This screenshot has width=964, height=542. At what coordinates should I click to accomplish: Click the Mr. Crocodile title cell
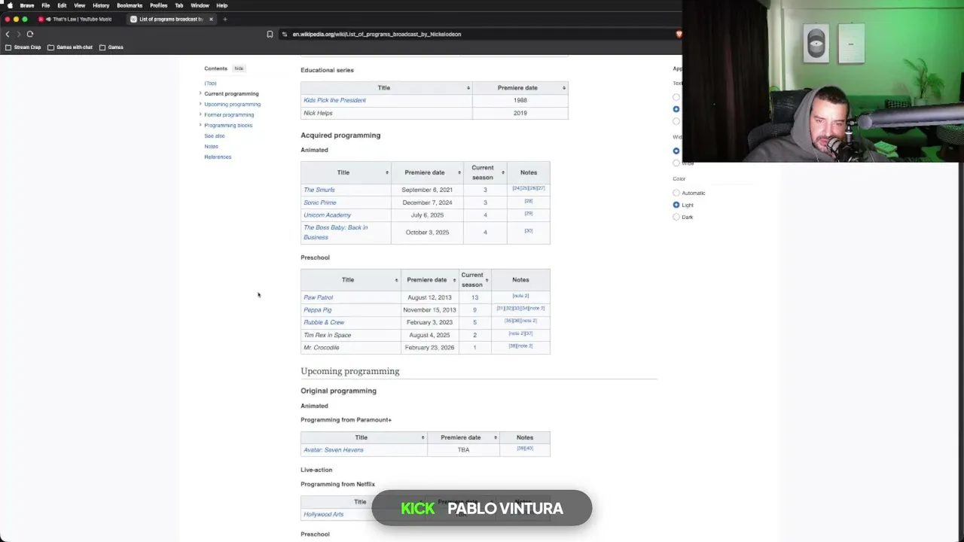tap(351, 348)
